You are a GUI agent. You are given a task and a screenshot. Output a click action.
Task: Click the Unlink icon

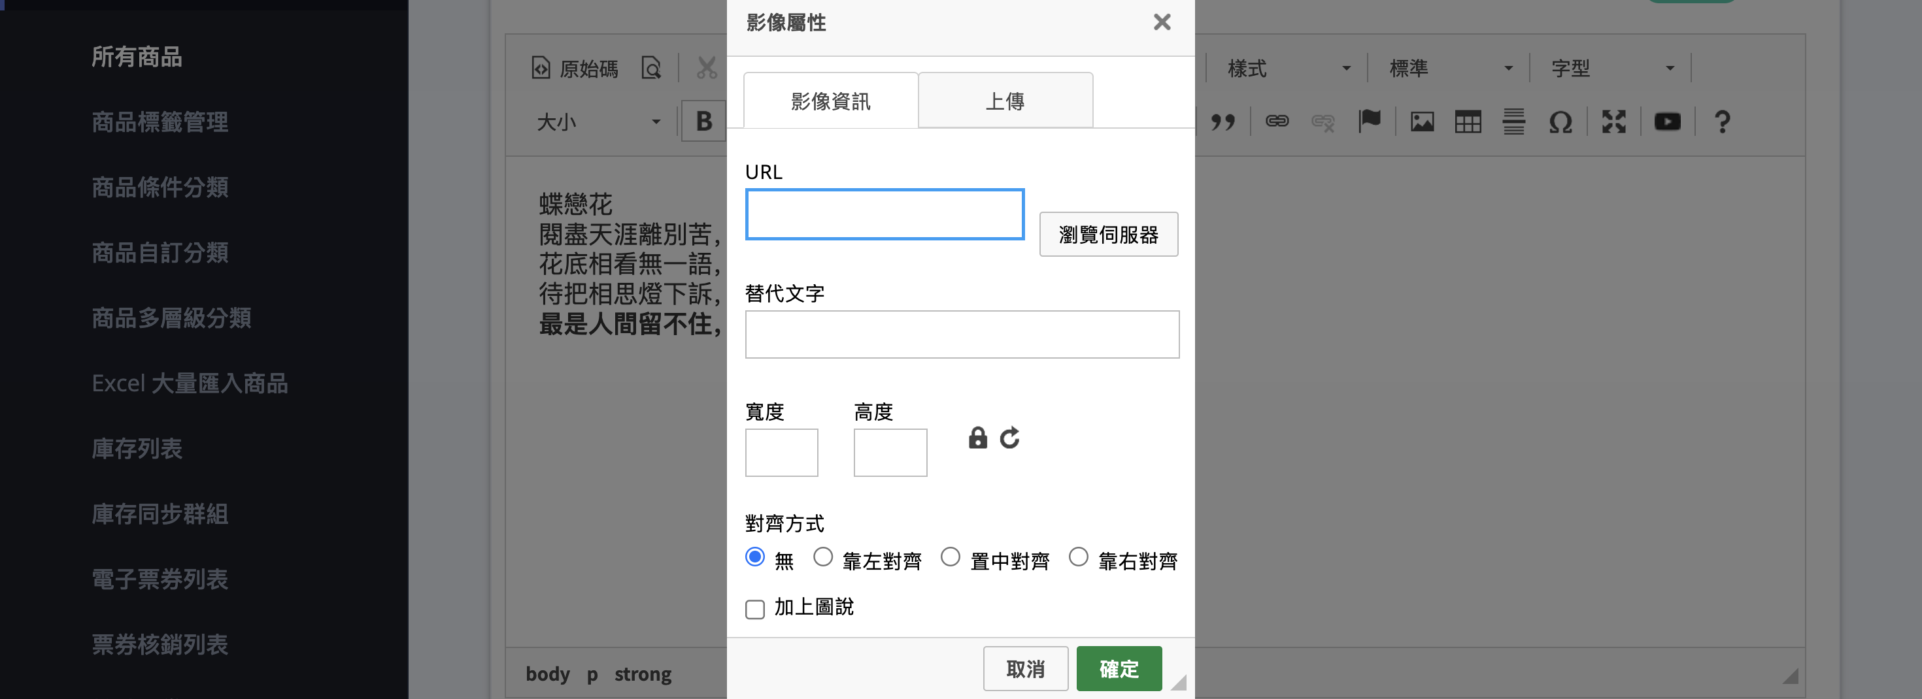pyautogui.click(x=1323, y=122)
